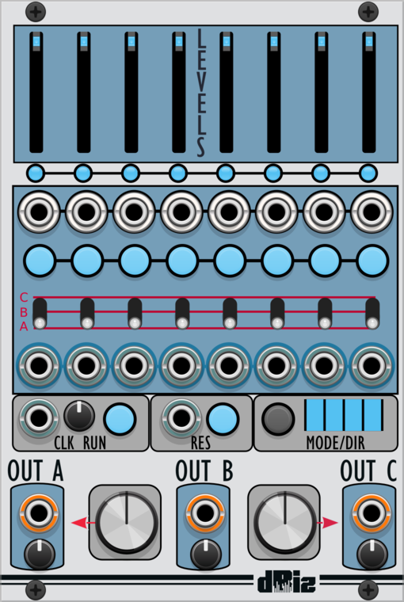
Task: Click the sixth blue-ringed step jack
Action: point(276,365)
